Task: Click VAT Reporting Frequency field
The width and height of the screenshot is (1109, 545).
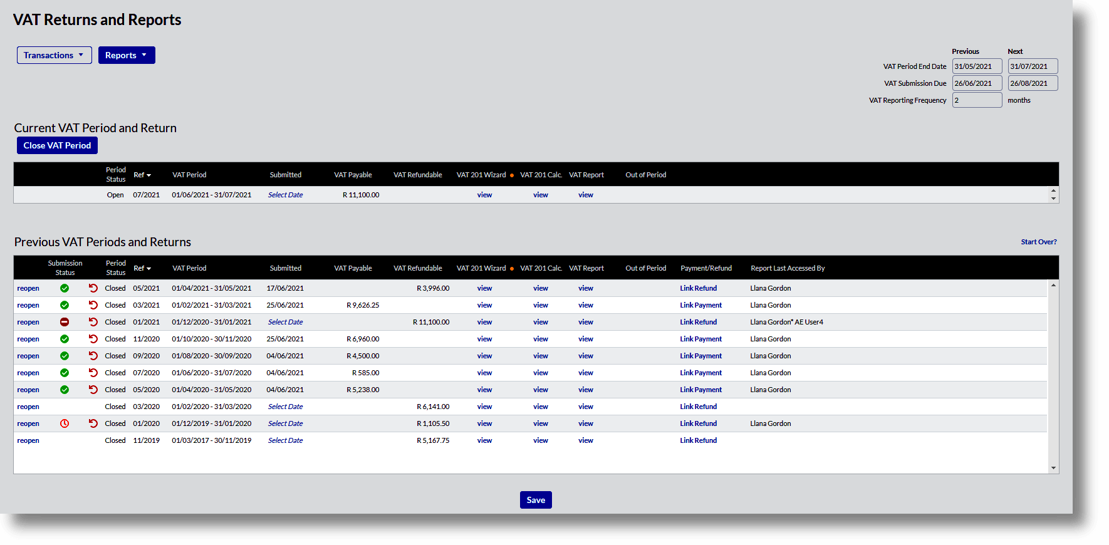Action: point(977,100)
